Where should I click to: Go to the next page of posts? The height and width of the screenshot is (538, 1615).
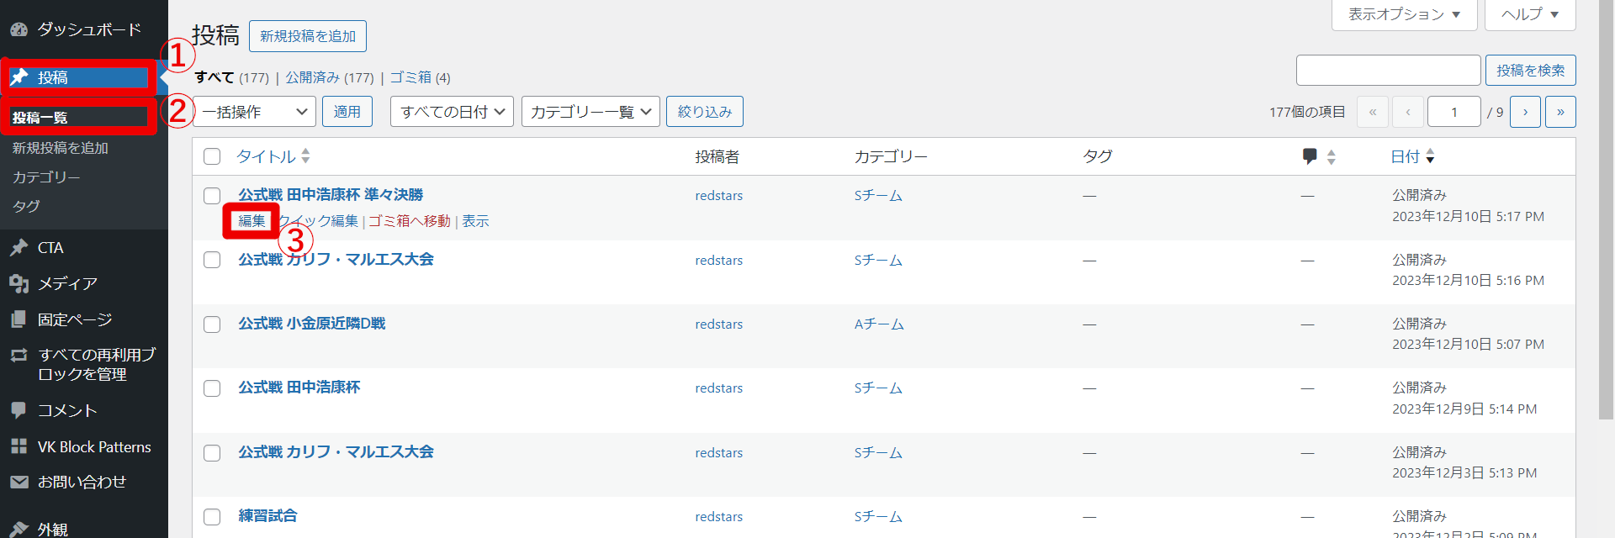1525,112
